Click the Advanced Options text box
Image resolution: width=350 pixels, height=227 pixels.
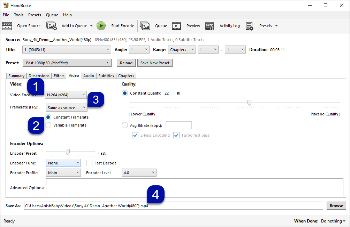click(x=195, y=187)
